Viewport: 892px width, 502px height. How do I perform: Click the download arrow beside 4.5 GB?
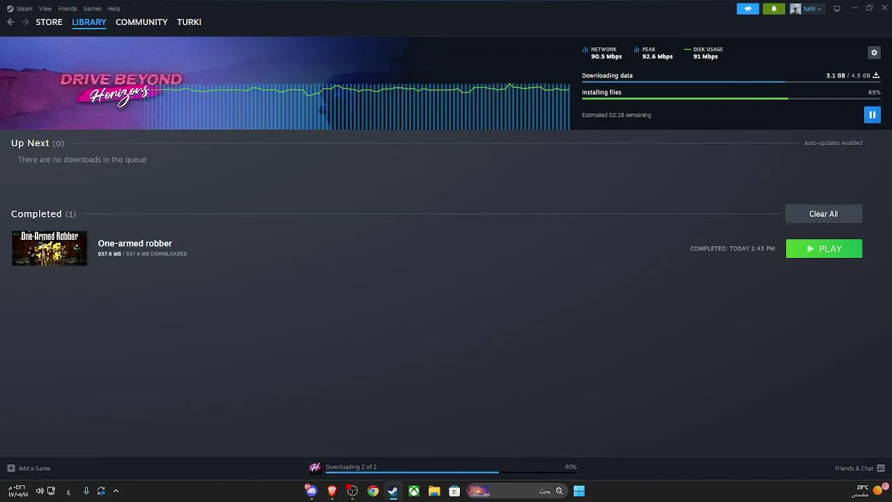pos(876,75)
